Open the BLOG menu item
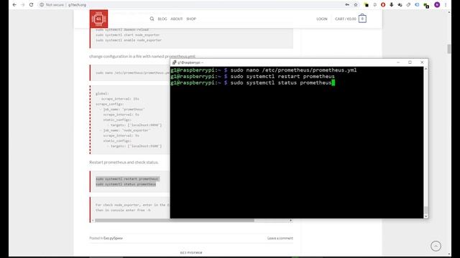Viewport: 460px width, 258px height. coord(162,19)
